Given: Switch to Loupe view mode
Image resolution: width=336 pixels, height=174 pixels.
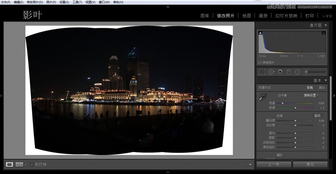Looking at the screenshot, I should point(9,164).
